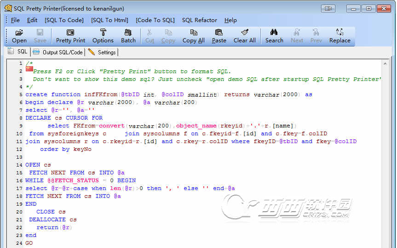Viewport: 397px width, 248px height.
Task: Click 'CLOSE cs' on line 20
Action: (x=51, y=212)
